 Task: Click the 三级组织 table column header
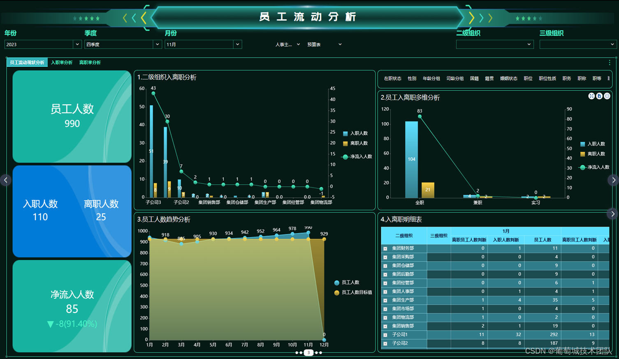click(439, 236)
